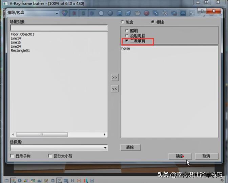Select horse in the excluded objects list
Viewport: 228px width, 183px height.
point(126,48)
